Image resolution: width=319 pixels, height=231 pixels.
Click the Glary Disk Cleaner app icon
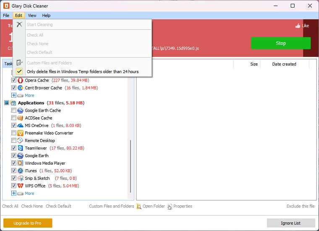[x=6, y=6]
